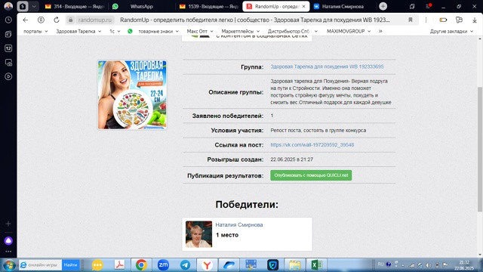Open the Zoom app from the taskbar
Viewport: 483px width, 272px height.
tap(163, 265)
